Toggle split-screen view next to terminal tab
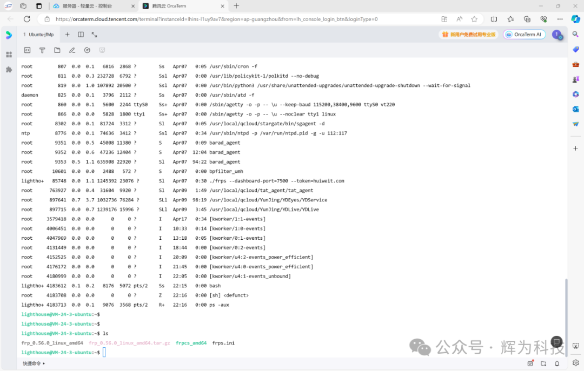The image size is (584, 371). 80,34
